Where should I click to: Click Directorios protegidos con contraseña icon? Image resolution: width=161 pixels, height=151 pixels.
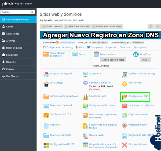[x=85, y=115]
